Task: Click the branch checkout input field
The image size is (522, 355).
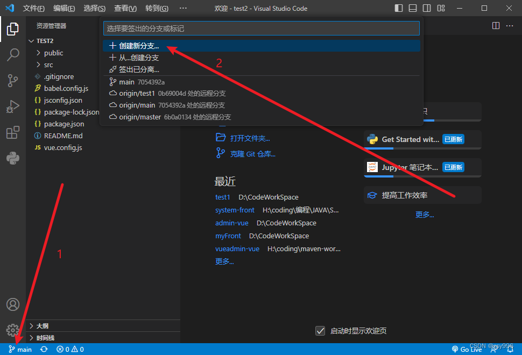Action: point(262,29)
